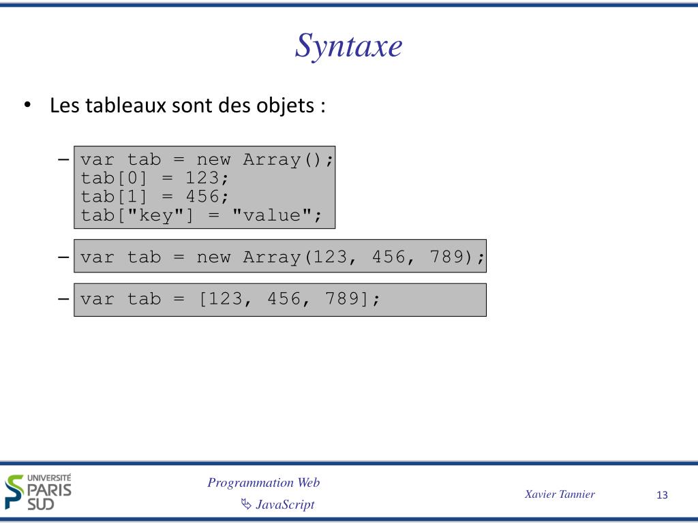Click the code line 'tab[0] = 123;'
The height and width of the screenshot is (523, 698).
[x=155, y=178]
